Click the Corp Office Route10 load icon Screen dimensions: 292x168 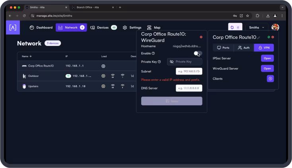(x=103, y=66)
